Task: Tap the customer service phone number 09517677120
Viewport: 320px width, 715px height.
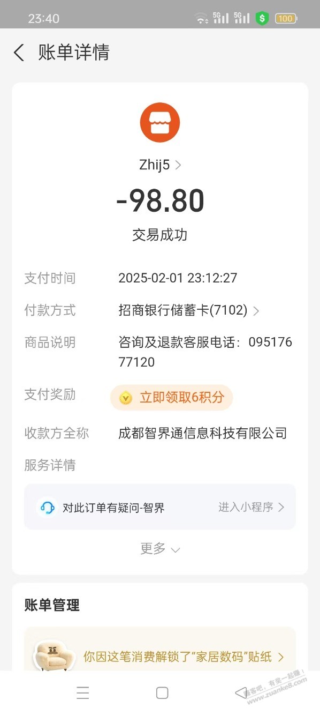Action: point(205,352)
